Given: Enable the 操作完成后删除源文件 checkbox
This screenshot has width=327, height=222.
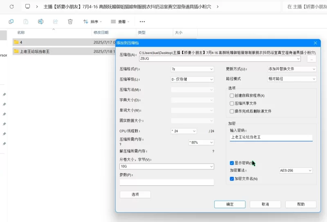Looking at the screenshot, I should [x=232, y=111].
